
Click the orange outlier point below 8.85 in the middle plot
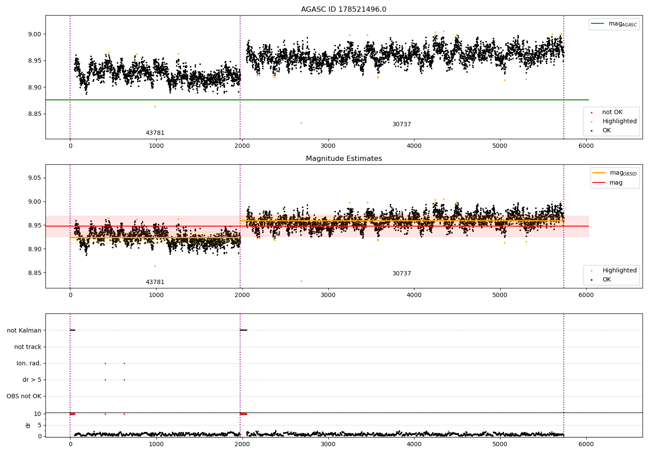click(x=301, y=281)
